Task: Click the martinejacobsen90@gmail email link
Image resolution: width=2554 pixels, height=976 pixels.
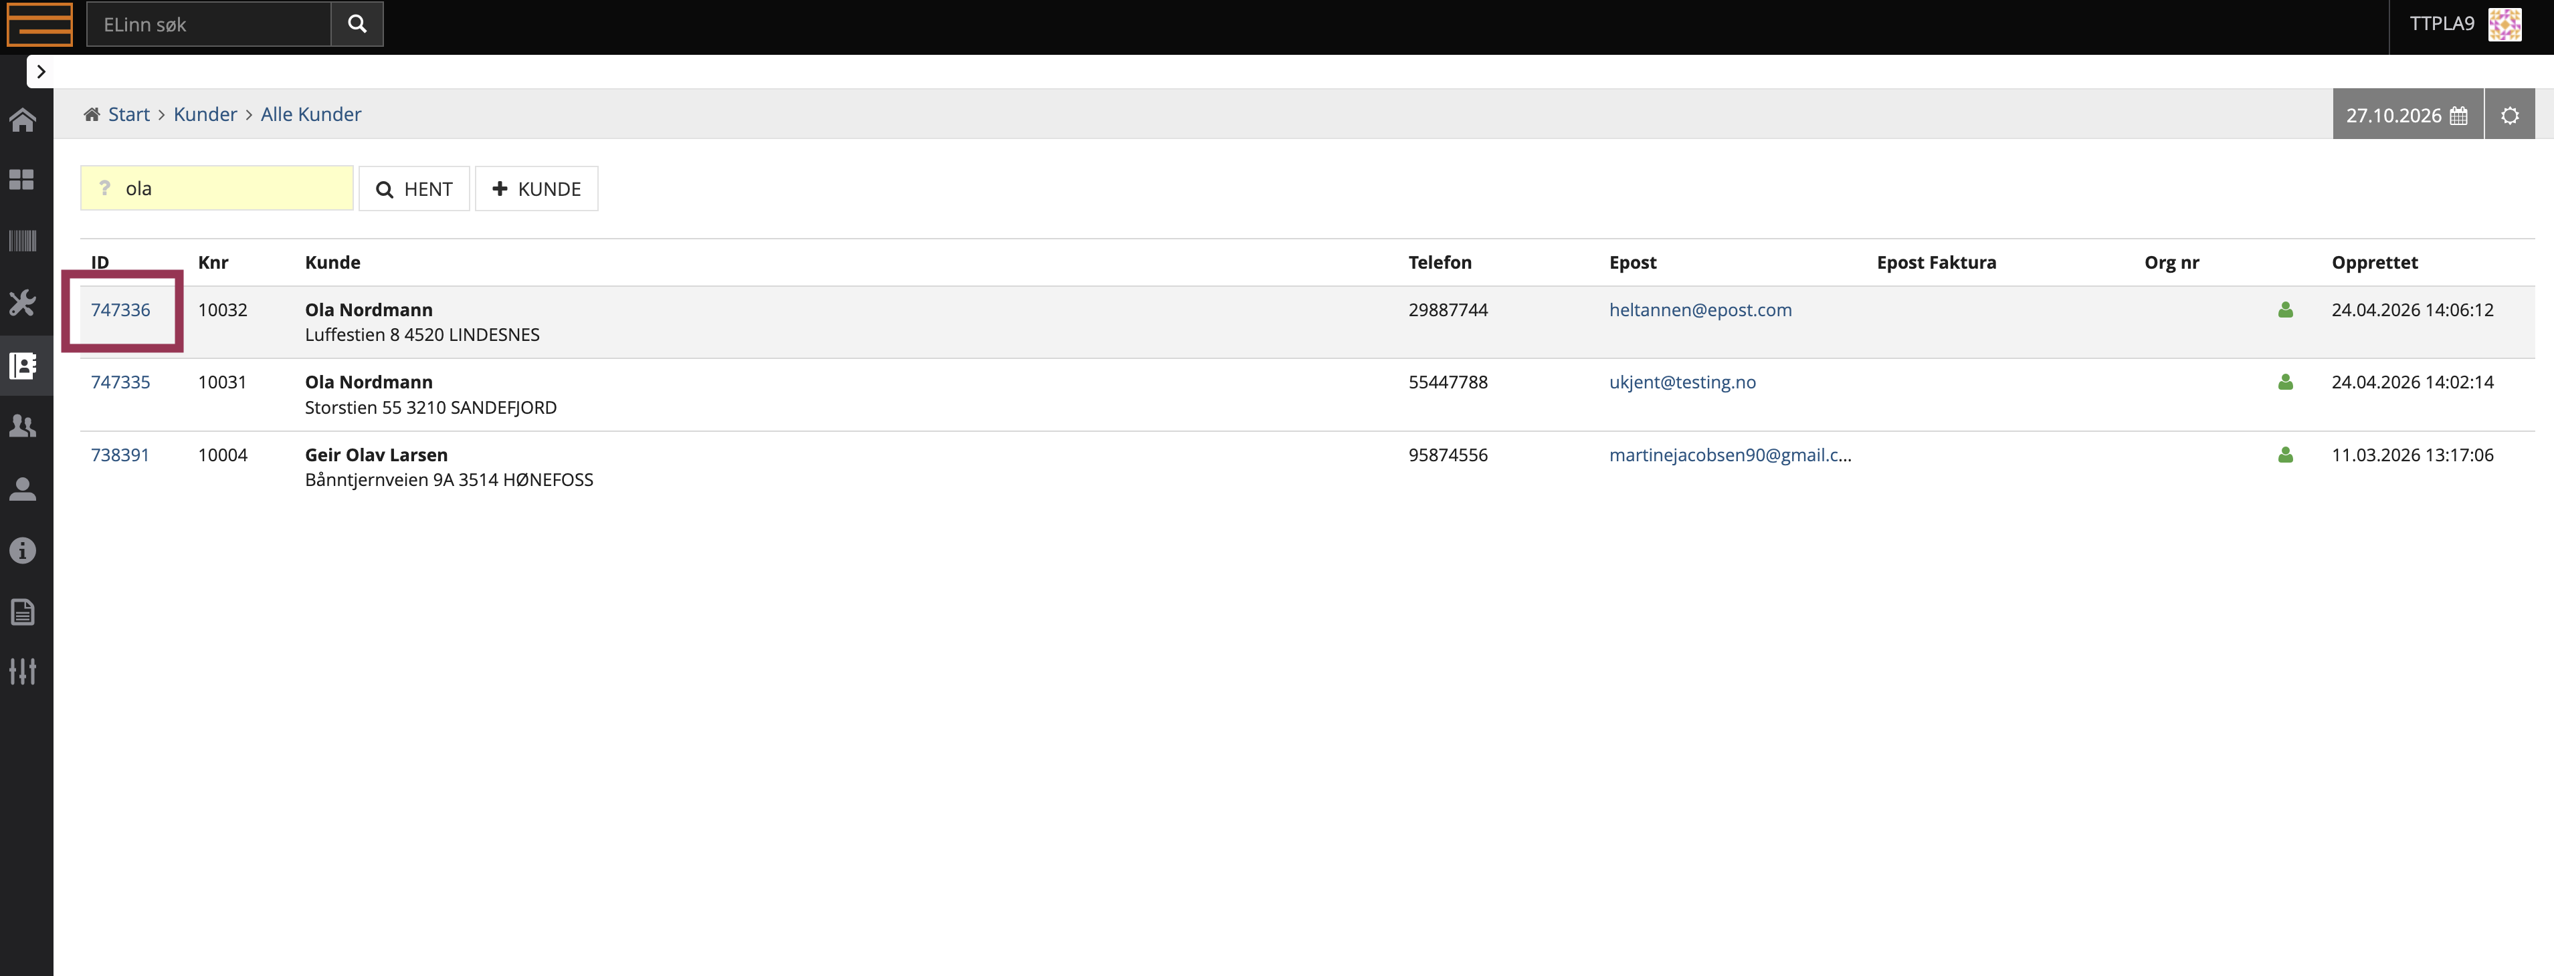Action: (1729, 455)
